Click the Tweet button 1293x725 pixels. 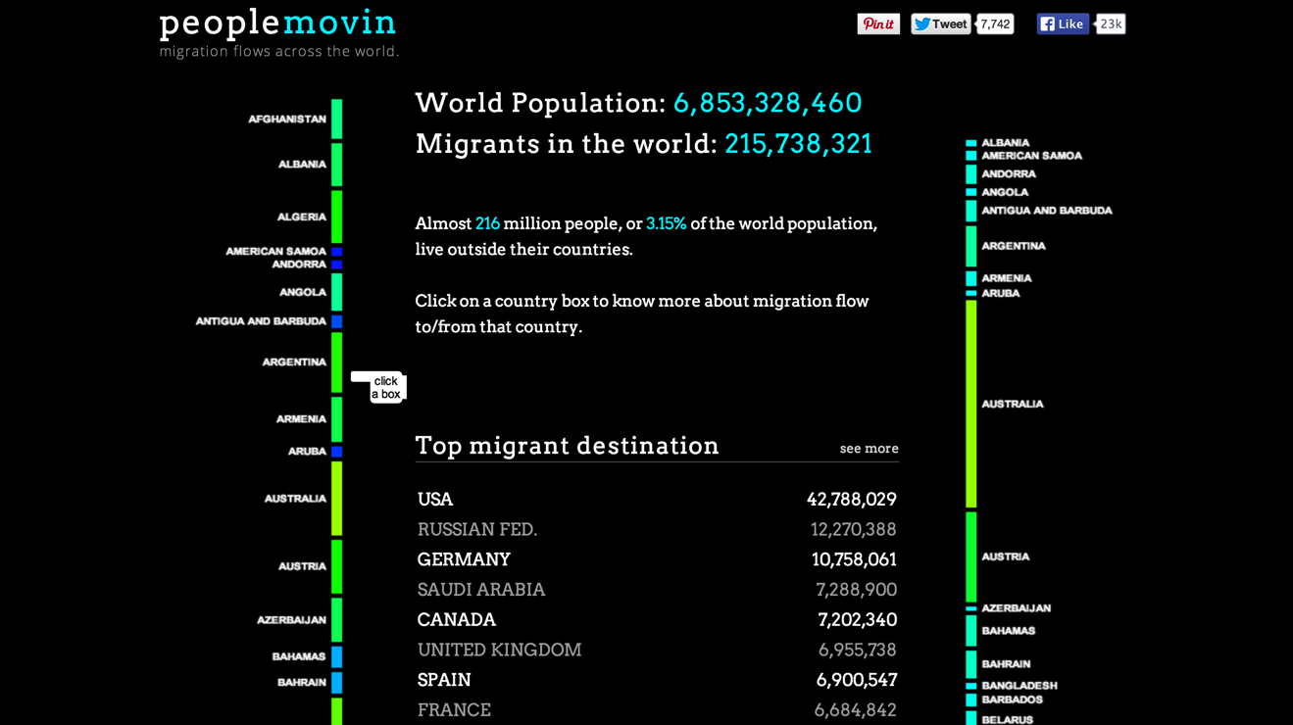click(x=940, y=24)
